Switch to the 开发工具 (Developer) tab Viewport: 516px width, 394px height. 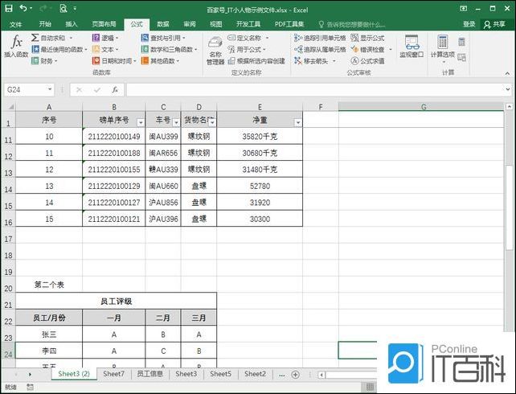pyautogui.click(x=248, y=24)
